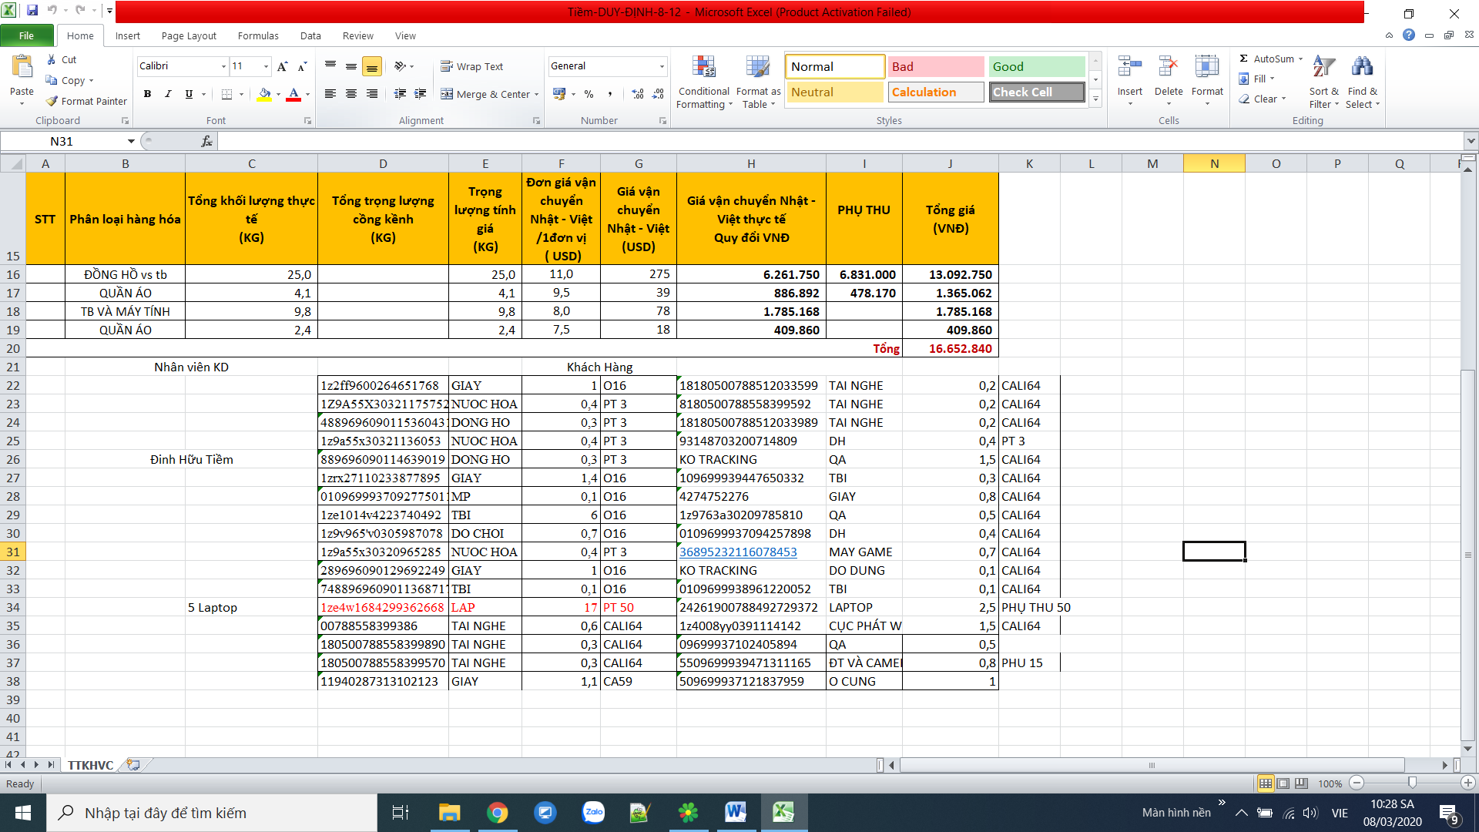Switch to Page Layout view in status bar
1479x832 pixels.
[x=1283, y=783]
